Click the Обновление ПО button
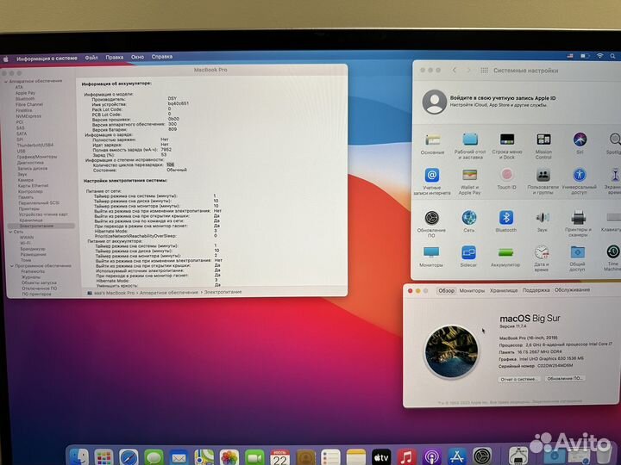This screenshot has width=621, height=465. (564, 378)
